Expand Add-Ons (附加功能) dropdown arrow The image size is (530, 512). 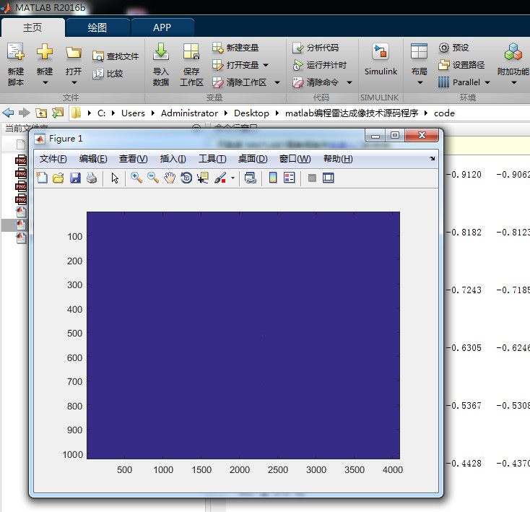click(514, 82)
